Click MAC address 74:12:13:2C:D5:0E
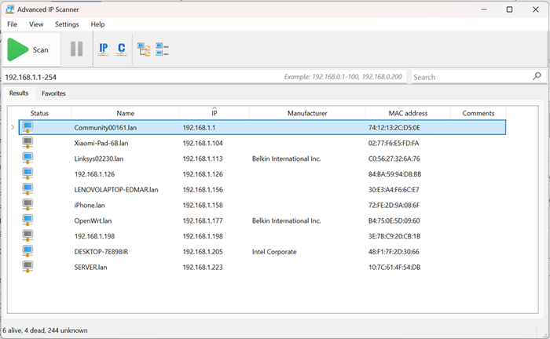This screenshot has height=339, width=550. tap(394, 127)
